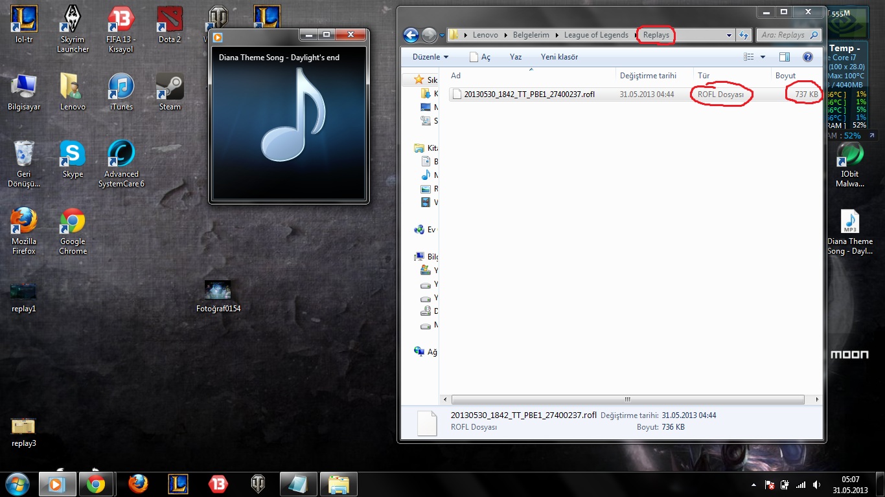Launch World of Tanks from taskbar
Image resolution: width=885 pixels, height=497 pixels.
click(x=258, y=484)
